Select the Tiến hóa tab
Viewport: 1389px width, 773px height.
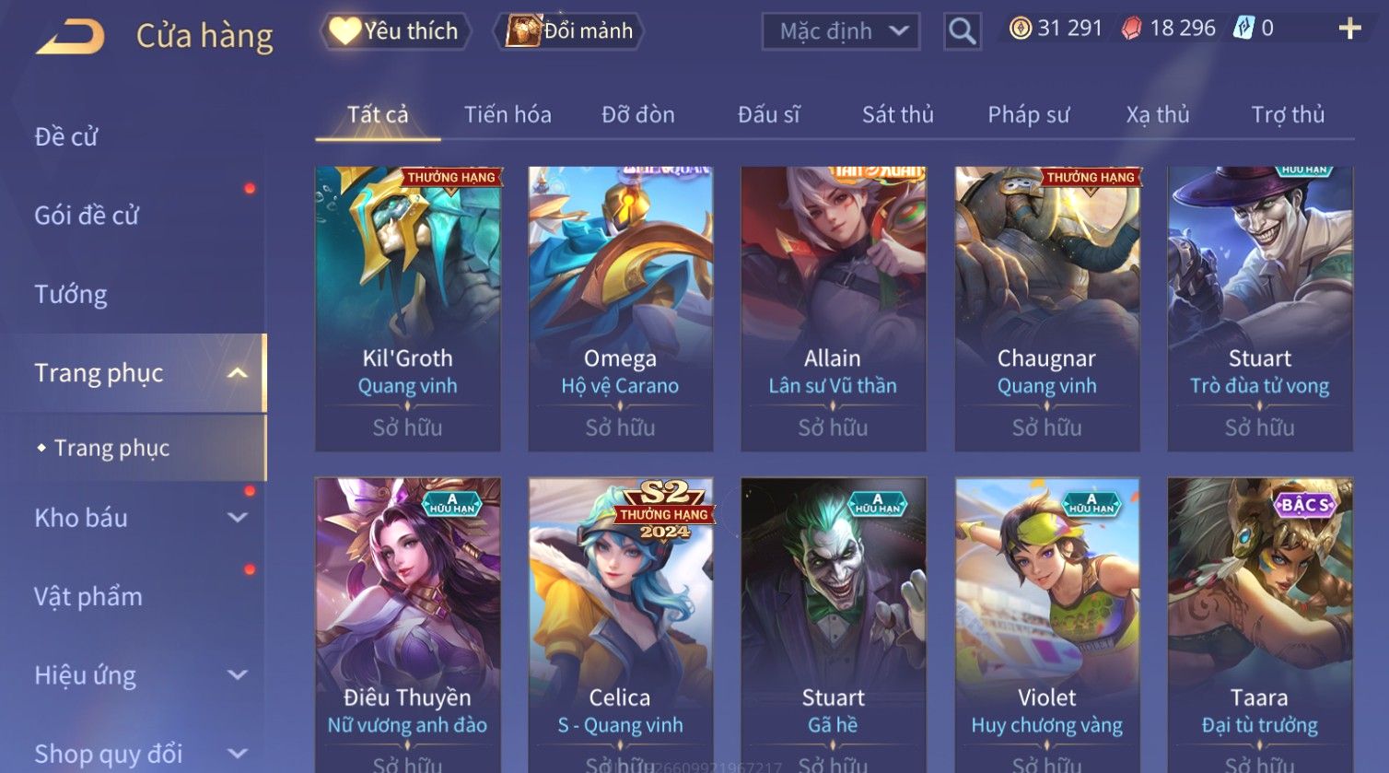coord(508,115)
